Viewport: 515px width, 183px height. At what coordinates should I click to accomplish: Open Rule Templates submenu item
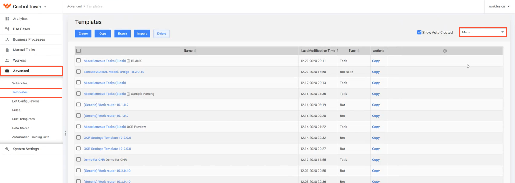[23, 119]
